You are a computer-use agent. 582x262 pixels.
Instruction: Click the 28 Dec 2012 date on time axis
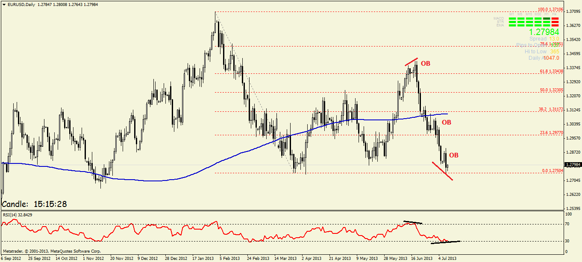[x=176, y=259]
